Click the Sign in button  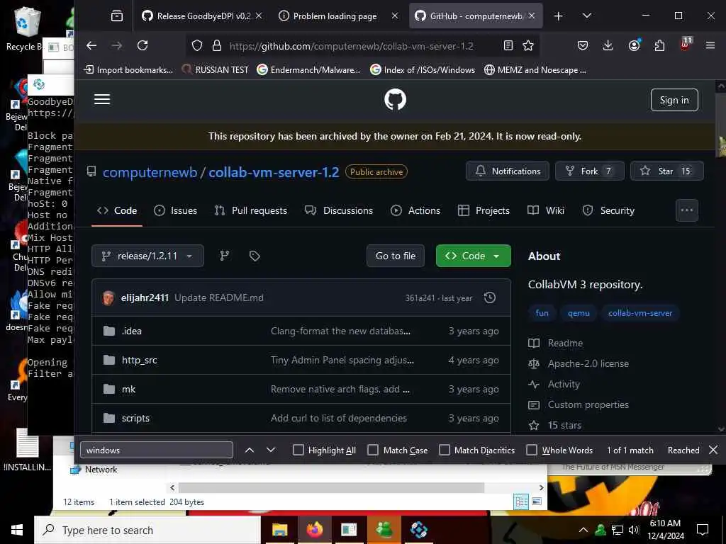(x=674, y=100)
